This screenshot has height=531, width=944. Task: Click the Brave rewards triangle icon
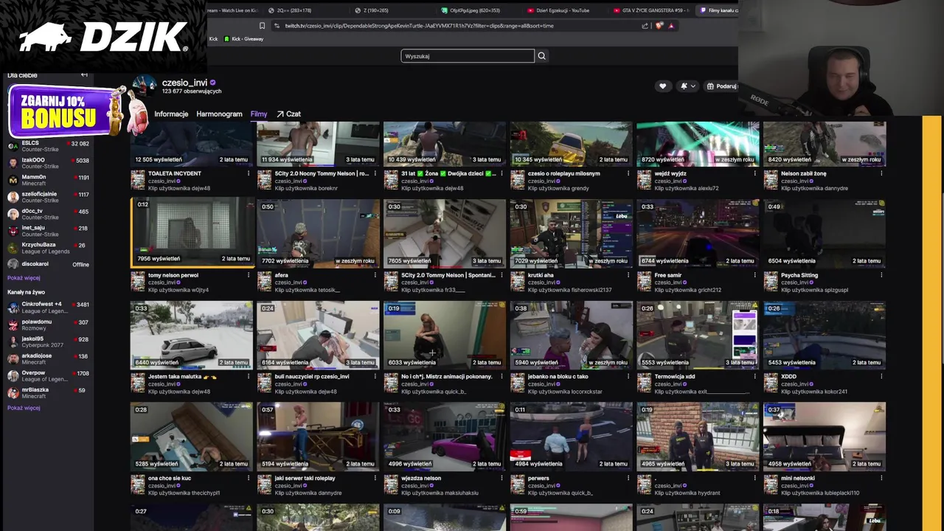pos(671,26)
